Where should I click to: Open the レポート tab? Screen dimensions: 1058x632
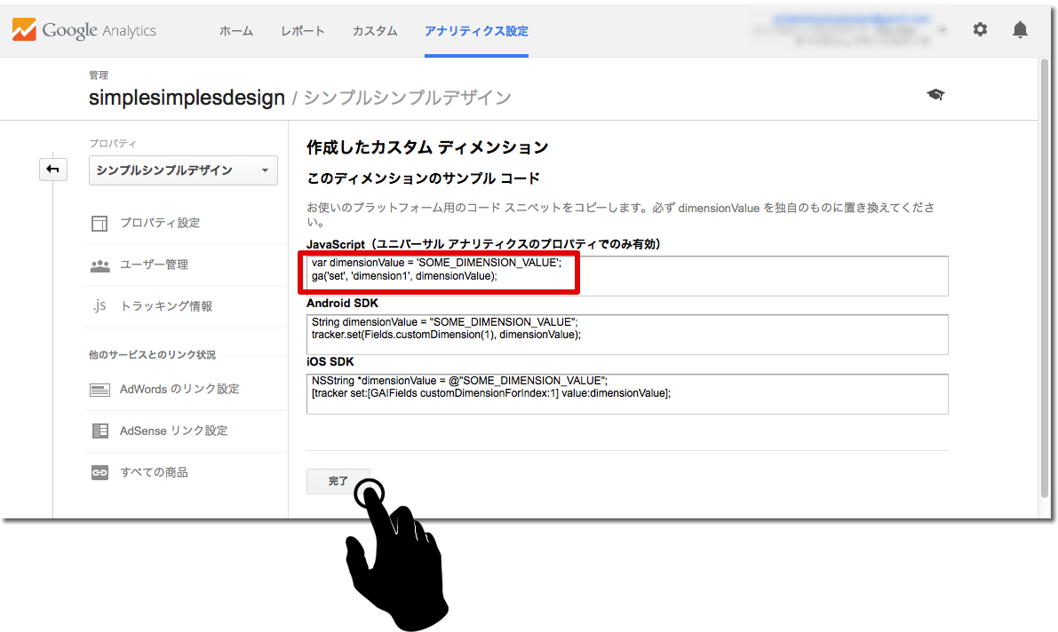coord(302,31)
